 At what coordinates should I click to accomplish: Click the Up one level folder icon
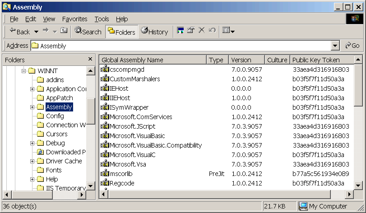coord(64,30)
